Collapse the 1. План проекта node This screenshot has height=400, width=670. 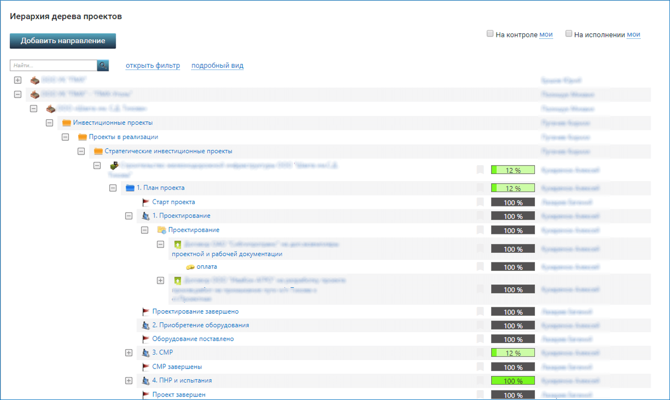[113, 188]
